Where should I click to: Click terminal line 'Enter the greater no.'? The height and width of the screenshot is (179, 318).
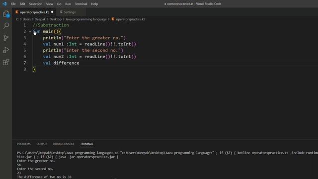pyautogui.click(x=36, y=161)
